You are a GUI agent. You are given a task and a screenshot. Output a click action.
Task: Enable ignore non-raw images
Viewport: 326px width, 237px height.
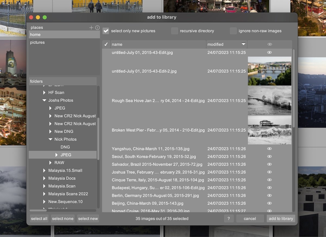pos(233,31)
